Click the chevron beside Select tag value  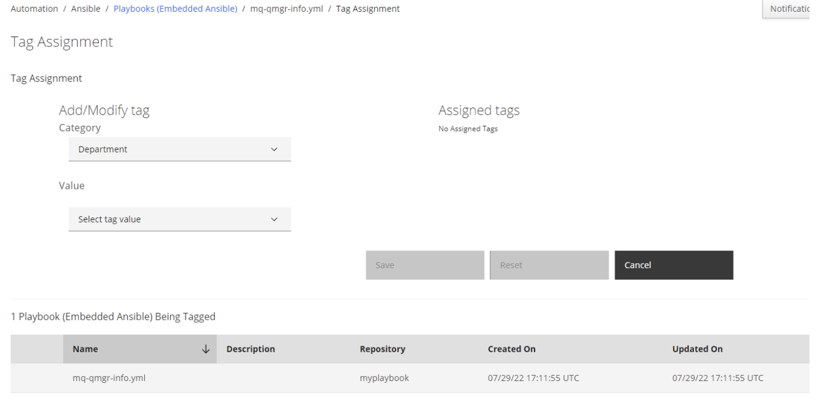[274, 219]
